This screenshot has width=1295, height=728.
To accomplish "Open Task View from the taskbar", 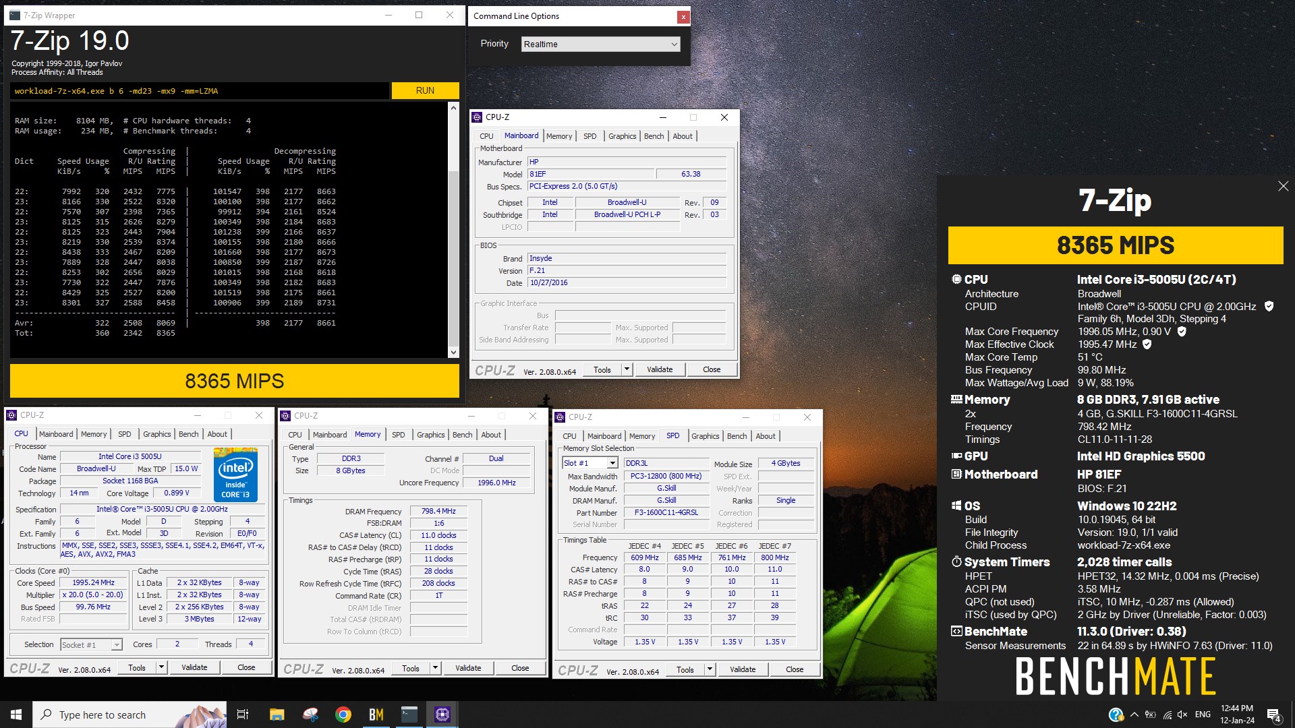I will pyautogui.click(x=243, y=715).
